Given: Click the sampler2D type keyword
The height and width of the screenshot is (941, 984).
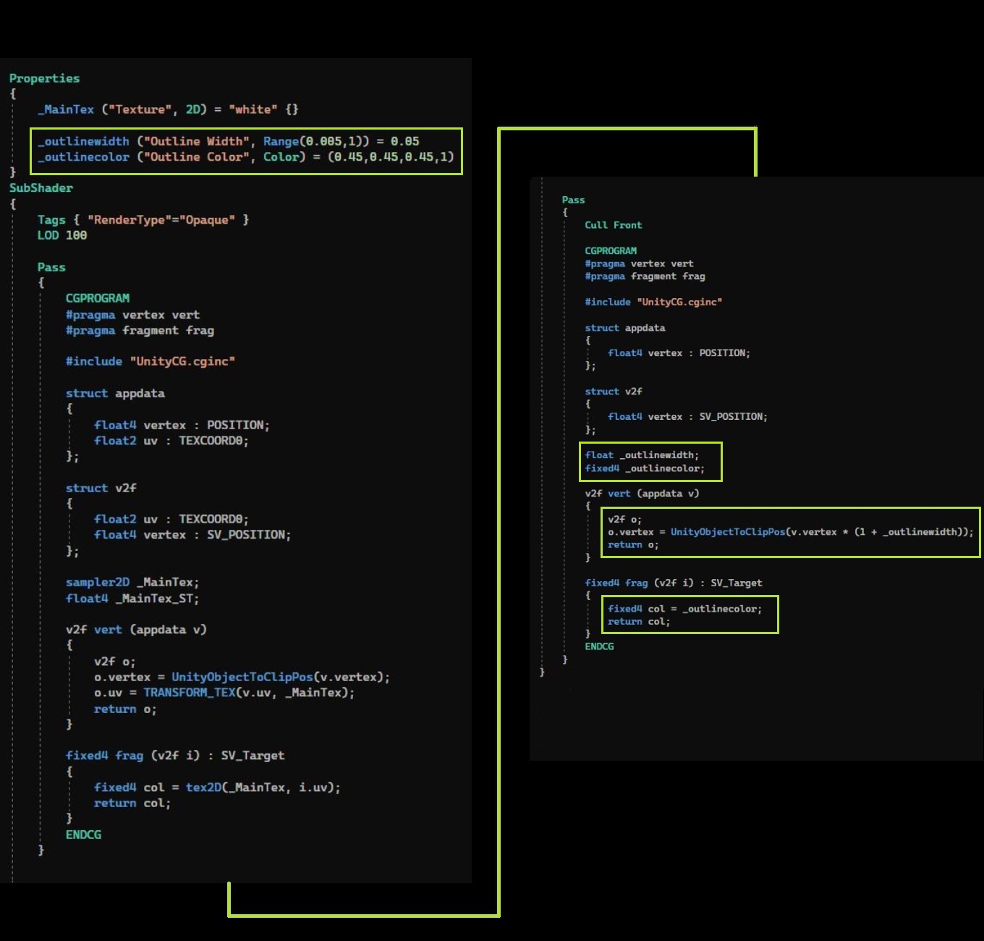Looking at the screenshot, I should [98, 582].
